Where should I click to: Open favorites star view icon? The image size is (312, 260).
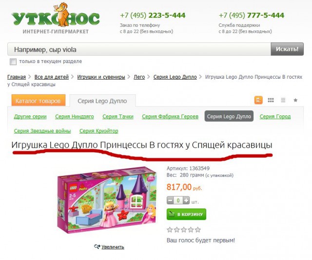point(295,100)
